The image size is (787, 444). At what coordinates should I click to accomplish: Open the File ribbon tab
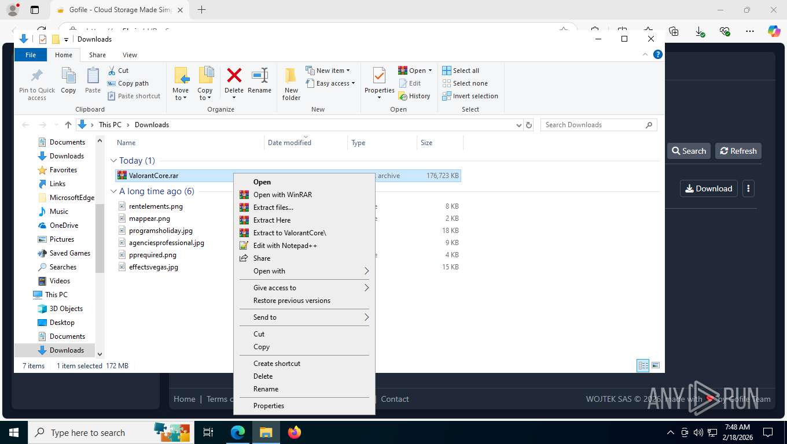(x=31, y=55)
